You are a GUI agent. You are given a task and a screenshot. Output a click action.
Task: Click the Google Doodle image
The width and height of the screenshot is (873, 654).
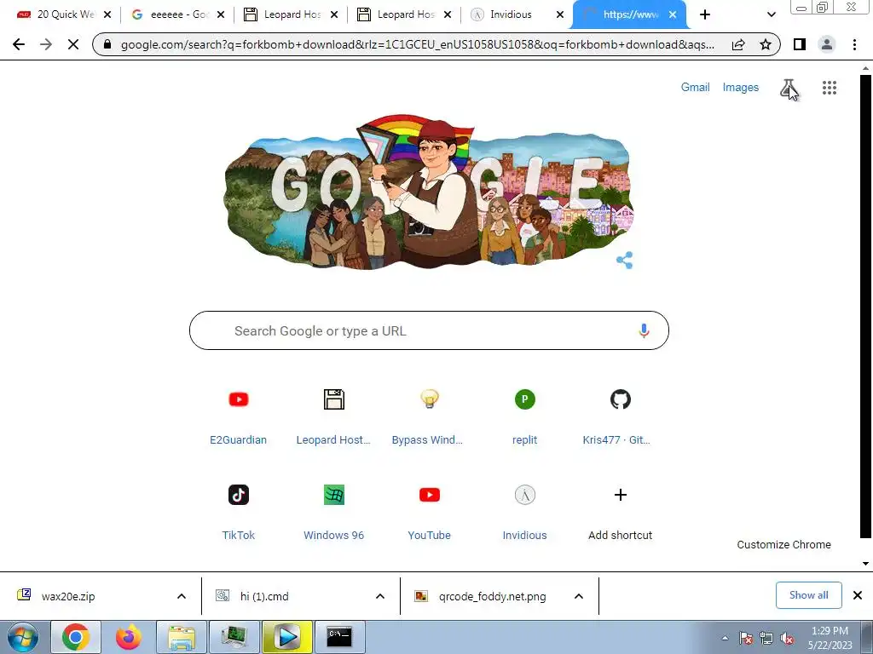[429, 193]
